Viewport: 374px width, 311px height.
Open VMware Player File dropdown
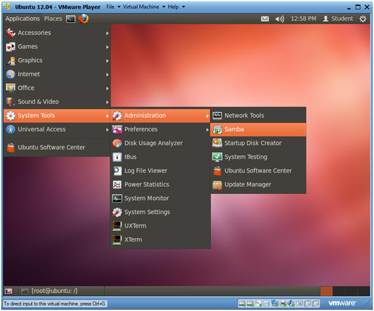pyautogui.click(x=113, y=7)
